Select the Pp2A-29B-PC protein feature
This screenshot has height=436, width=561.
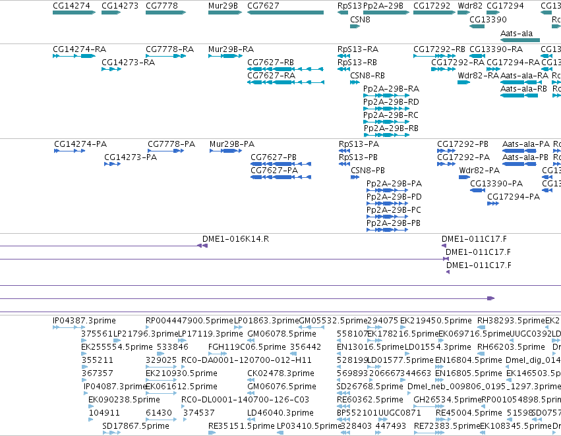point(387,217)
